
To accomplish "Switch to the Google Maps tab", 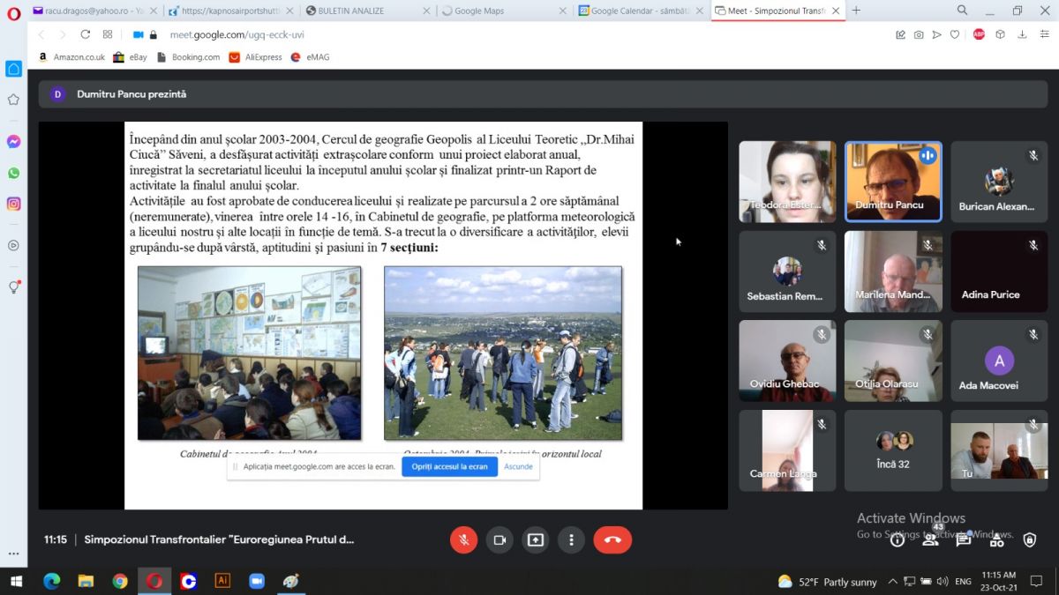I will pyautogui.click(x=503, y=11).
